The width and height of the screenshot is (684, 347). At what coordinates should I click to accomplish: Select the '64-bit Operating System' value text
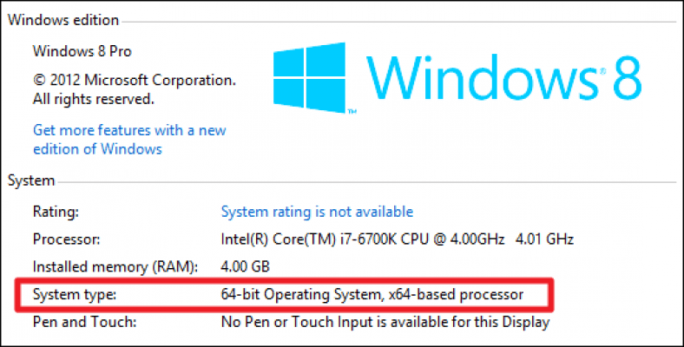[x=300, y=295]
